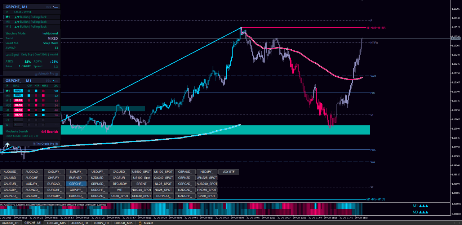Viewport: 462px width, 225px height.
Task: Load the USDJPY_ symbol button
Action: 98,172
